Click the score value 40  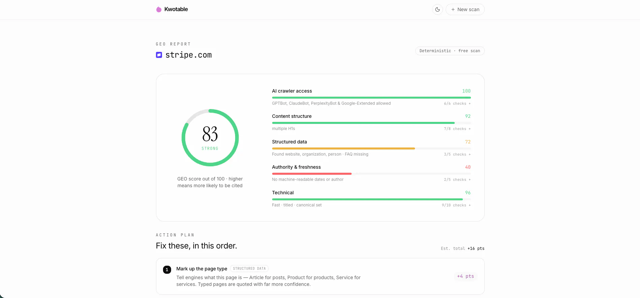(x=468, y=167)
